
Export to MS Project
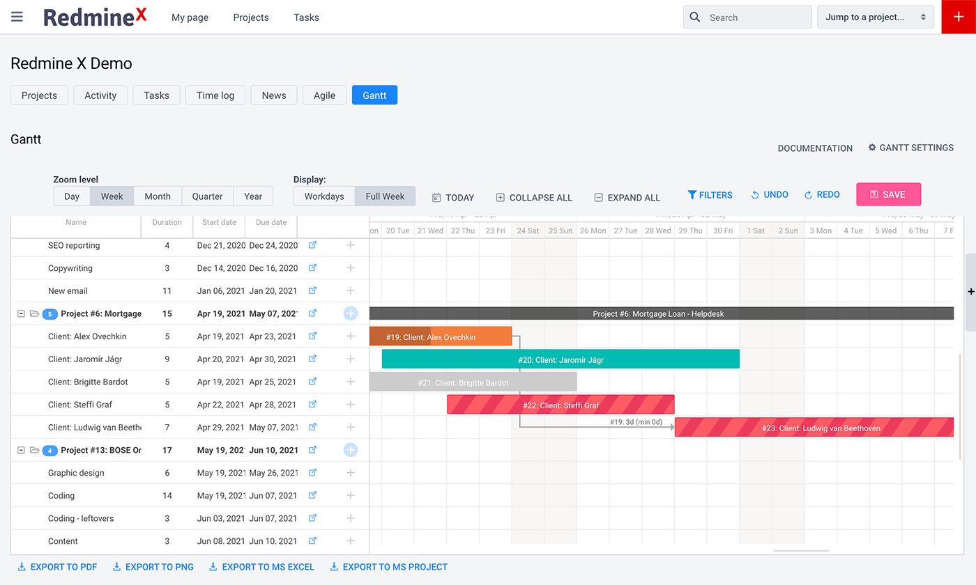[x=389, y=567]
